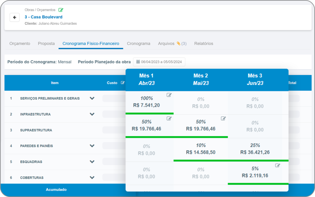The height and width of the screenshot is (197, 315).
Task: Edit the 100% value for Serviços Preliminares in Mês 1
Action: point(169,95)
